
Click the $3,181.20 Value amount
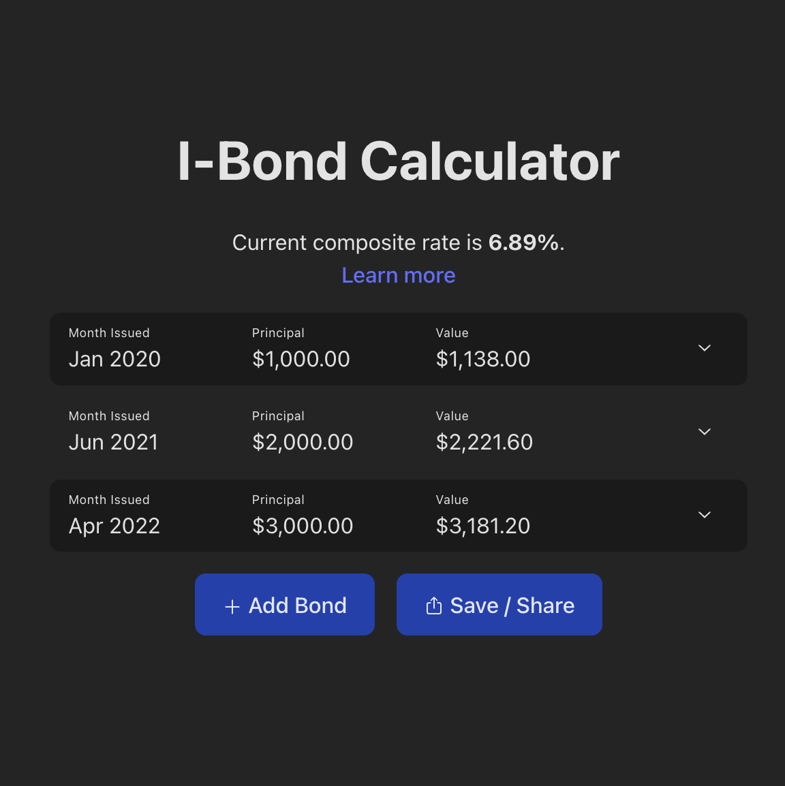pos(483,526)
